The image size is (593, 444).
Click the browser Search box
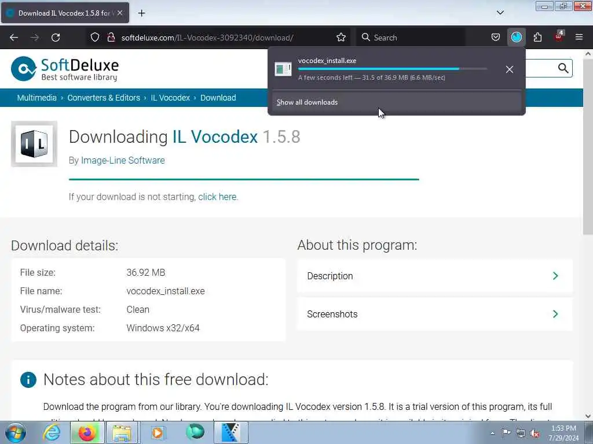pos(411,38)
